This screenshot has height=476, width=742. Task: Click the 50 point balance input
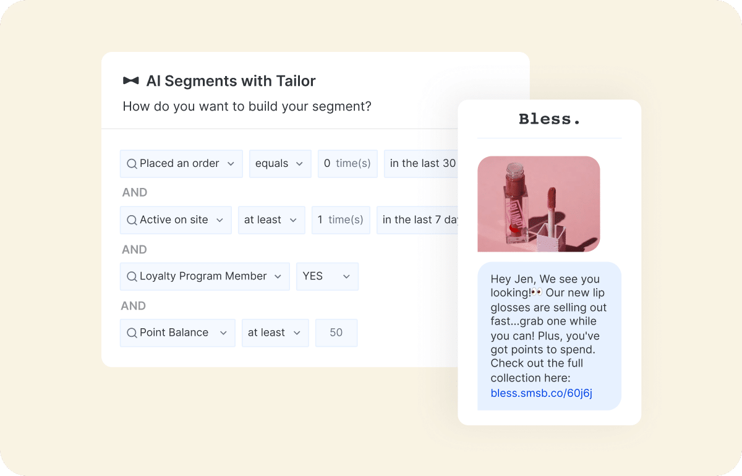(336, 333)
